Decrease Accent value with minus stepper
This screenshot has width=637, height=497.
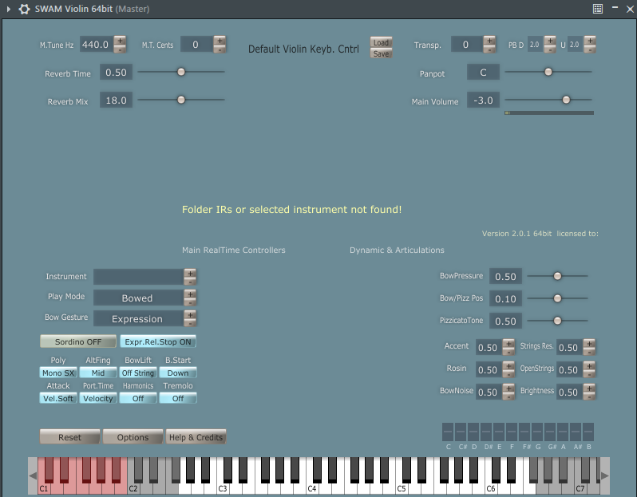(508, 352)
